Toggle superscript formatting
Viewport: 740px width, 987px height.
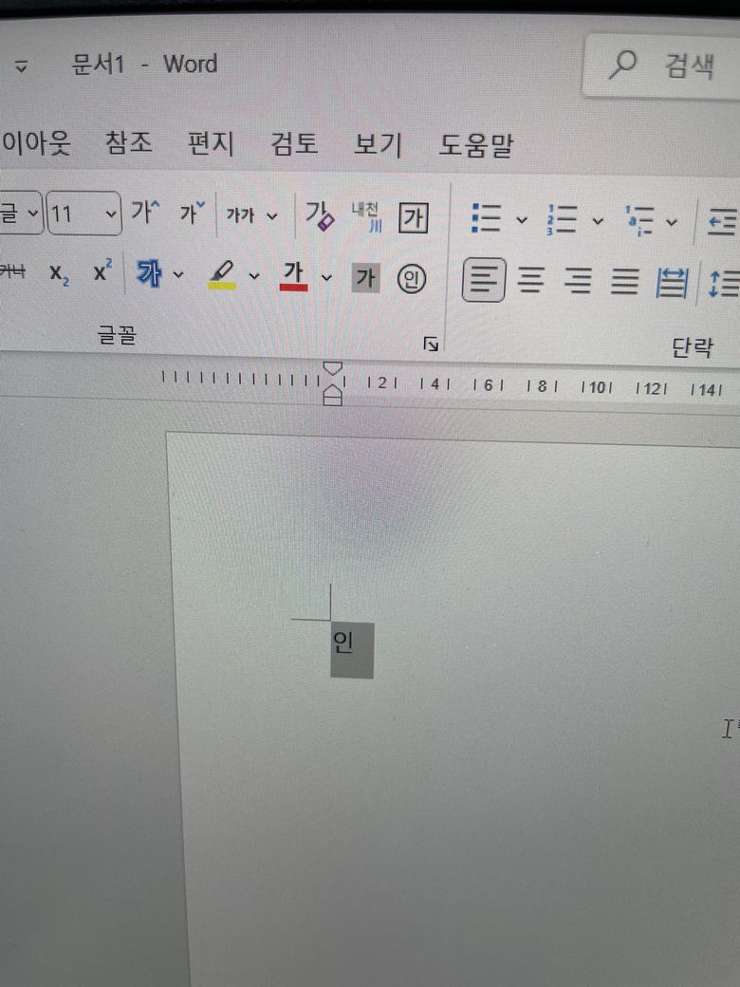click(102, 273)
